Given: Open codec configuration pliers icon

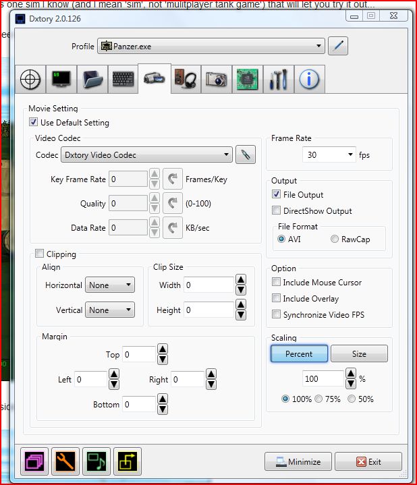Looking at the screenshot, I should coord(246,154).
